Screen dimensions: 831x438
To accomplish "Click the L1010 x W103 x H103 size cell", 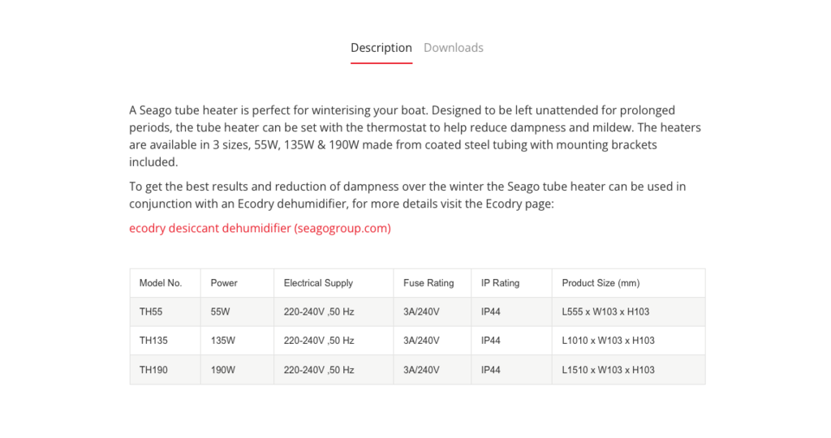I will click(x=629, y=341).
